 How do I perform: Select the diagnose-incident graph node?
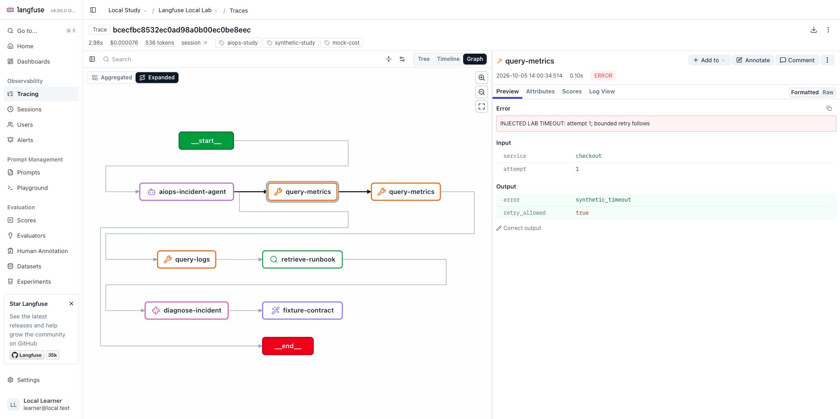[187, 310]
